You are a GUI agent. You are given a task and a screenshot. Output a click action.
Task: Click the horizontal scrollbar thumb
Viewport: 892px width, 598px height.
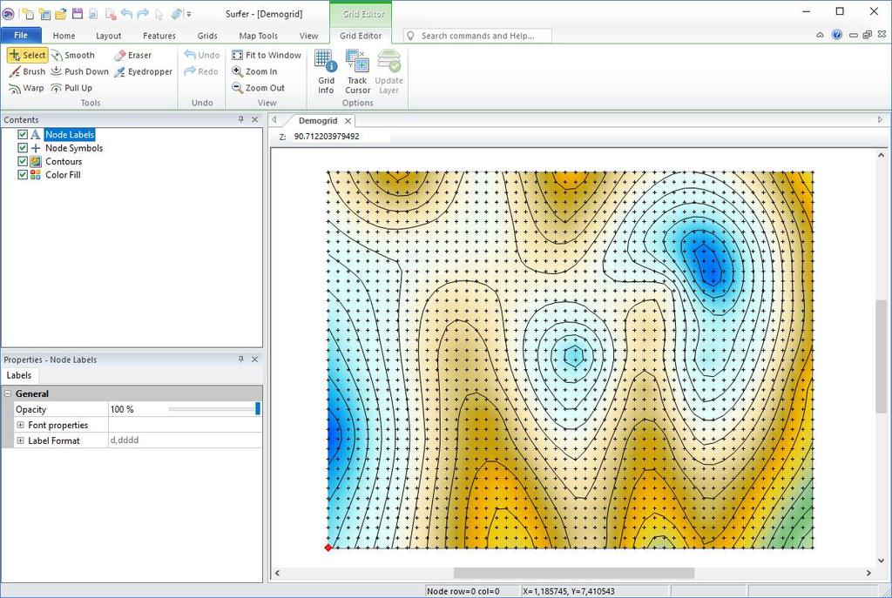point(573,573)
